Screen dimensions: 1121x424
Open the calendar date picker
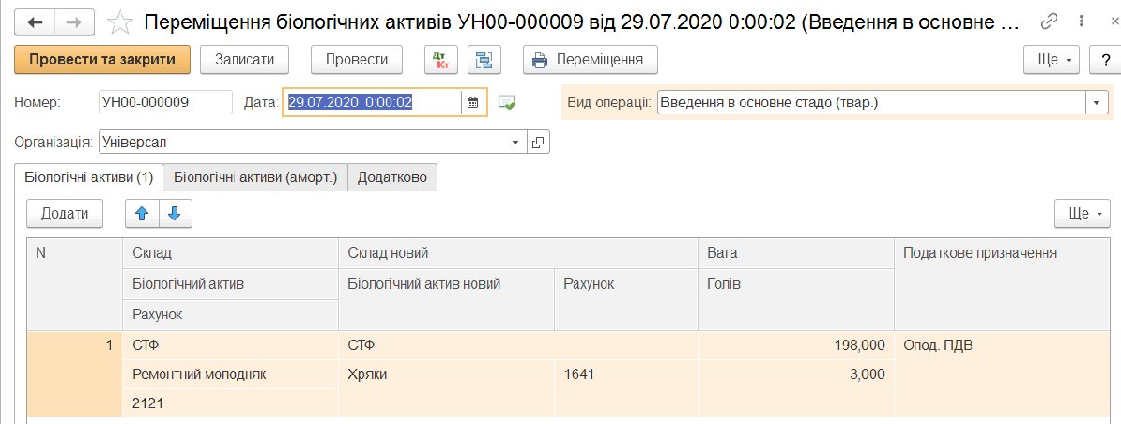[473, 102]
